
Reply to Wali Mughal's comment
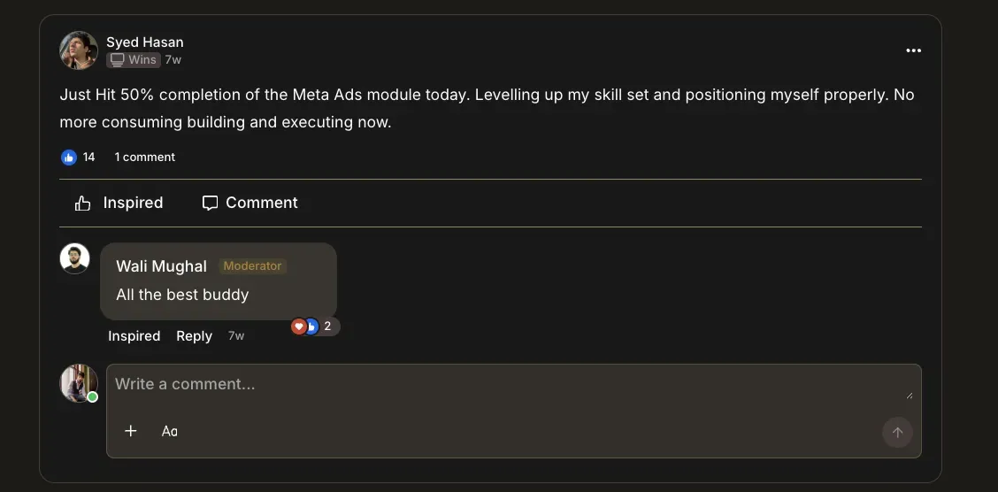pyautogui.click(x=194, y=336)
